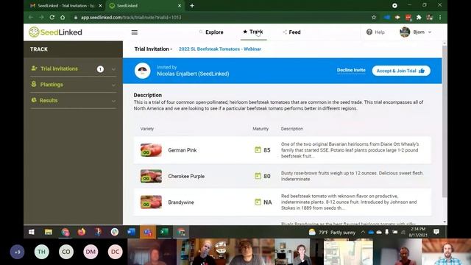This screenshot has height=265, width=471.
Task: Bookmark this page with the star icon
Action: [x=374, y=18]
